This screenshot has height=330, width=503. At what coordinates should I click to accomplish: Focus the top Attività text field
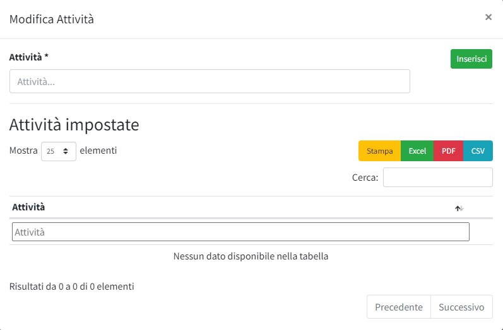(210, 81)
